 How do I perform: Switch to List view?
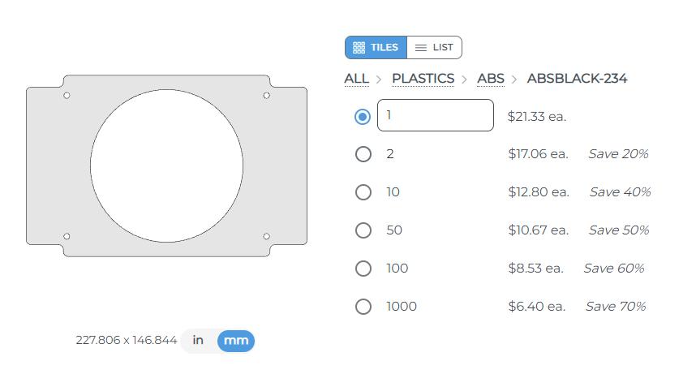click(434, 48)
